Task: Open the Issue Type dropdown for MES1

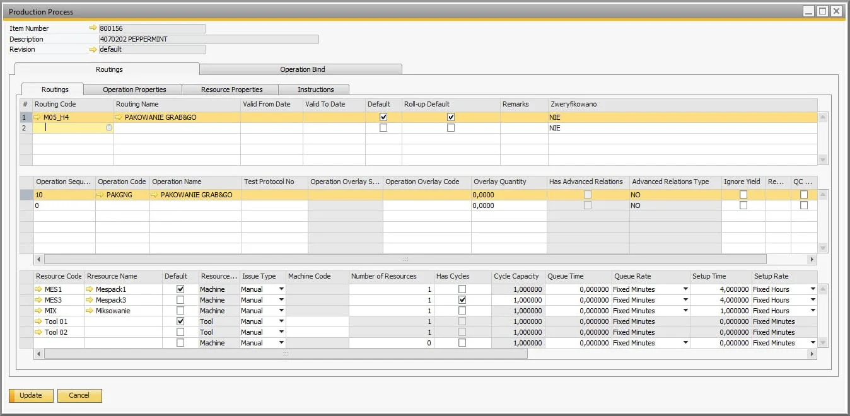Action: click(281, 289)
